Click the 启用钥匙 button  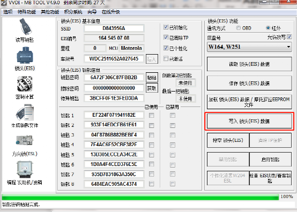tap(270, 160)
